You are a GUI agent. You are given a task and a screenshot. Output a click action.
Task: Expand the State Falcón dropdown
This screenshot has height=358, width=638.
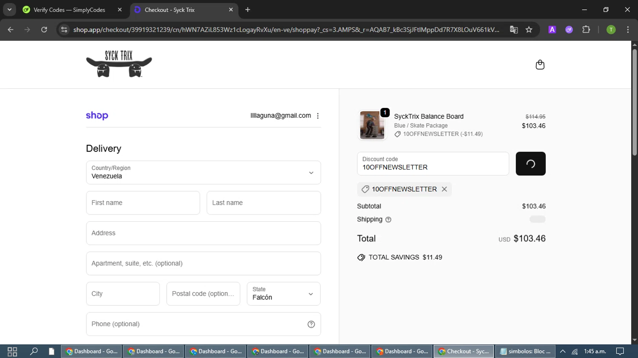pos(284,294)
